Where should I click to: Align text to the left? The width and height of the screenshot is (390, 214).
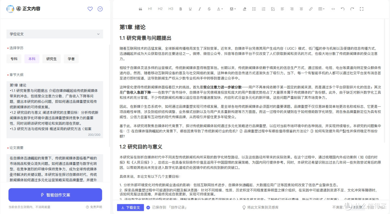(x=282, y=9)
